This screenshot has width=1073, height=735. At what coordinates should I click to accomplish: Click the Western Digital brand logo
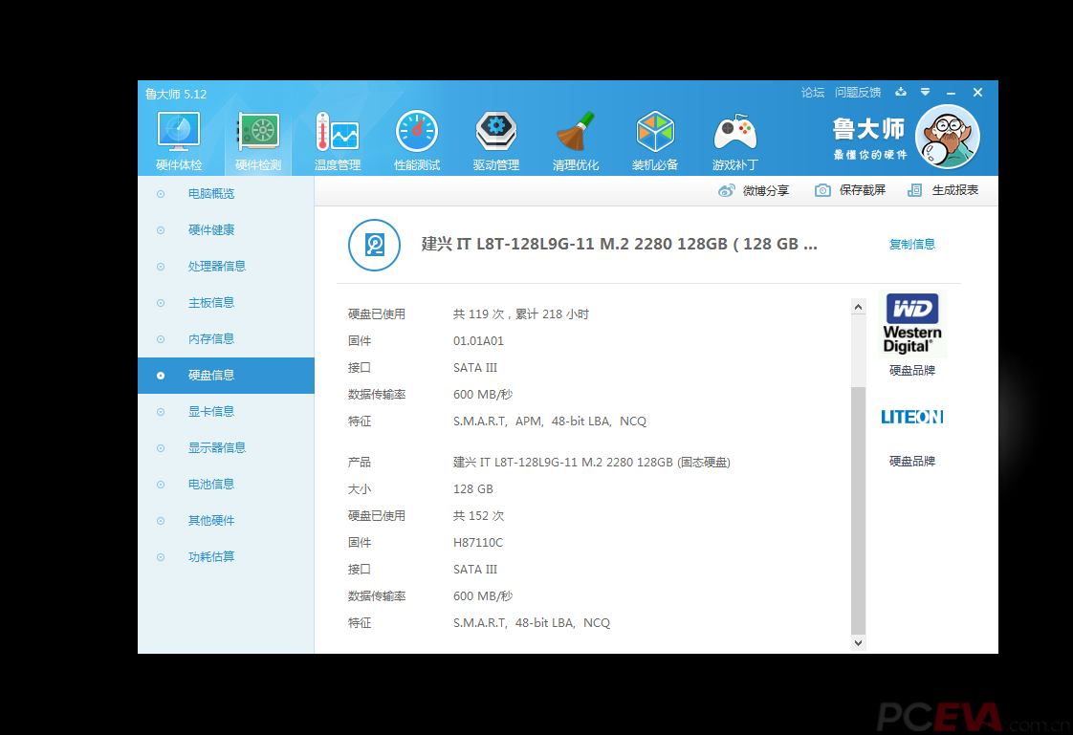[912, 324]
